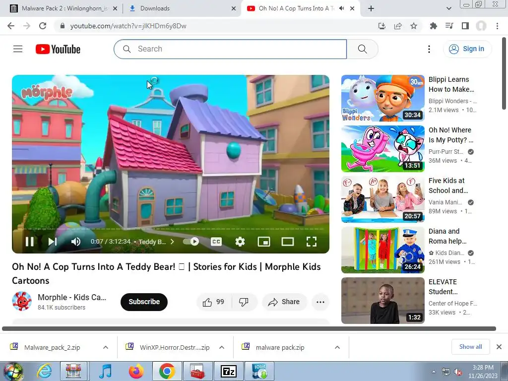The width and height of the screenshot is (508, 381).
Task: Bookmark this page with star
Action: click(x=414, y=26)
